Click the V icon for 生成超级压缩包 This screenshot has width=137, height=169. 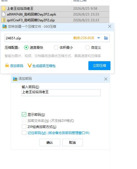click(x=30, y=66)
